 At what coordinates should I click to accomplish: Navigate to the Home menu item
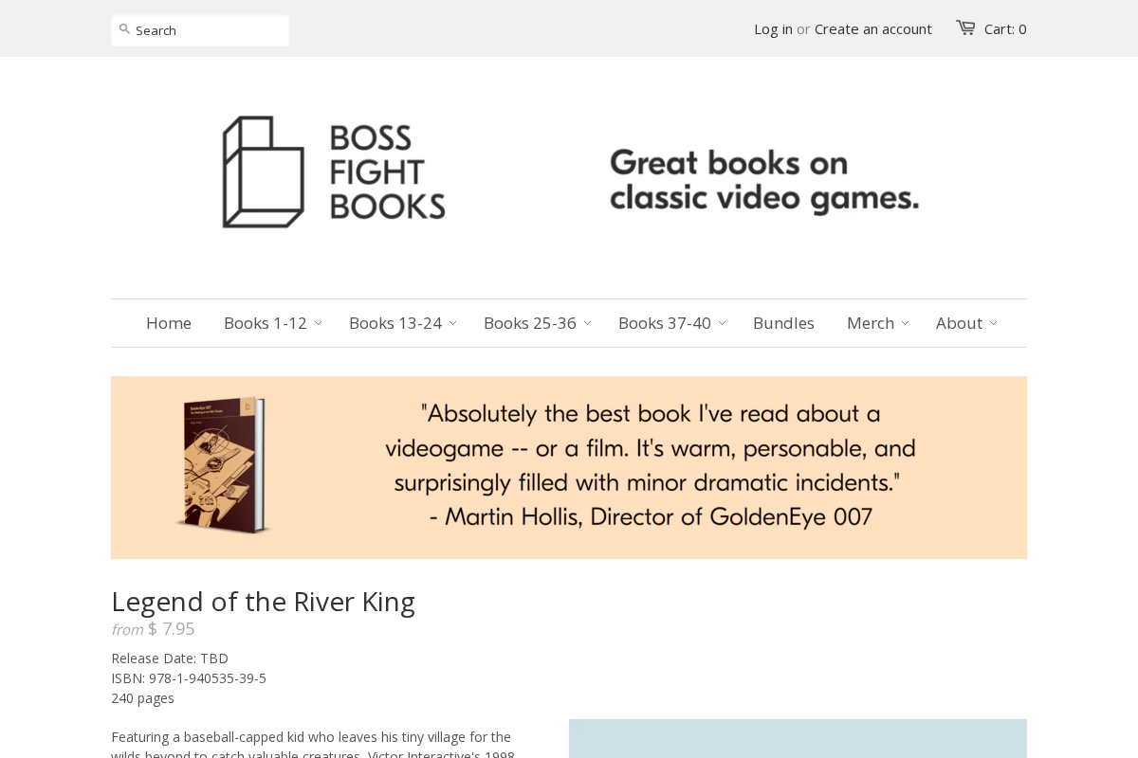(x=169, y=323)
